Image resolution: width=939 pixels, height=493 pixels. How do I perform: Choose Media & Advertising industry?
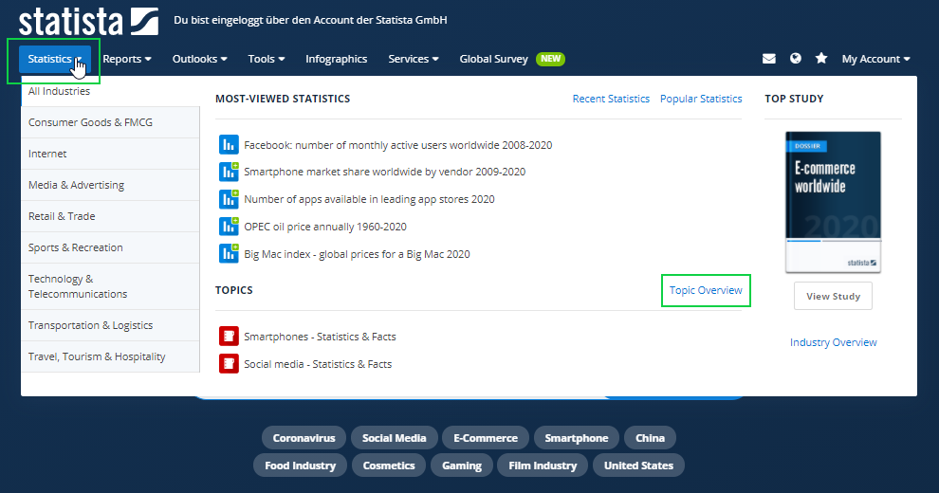110,185
